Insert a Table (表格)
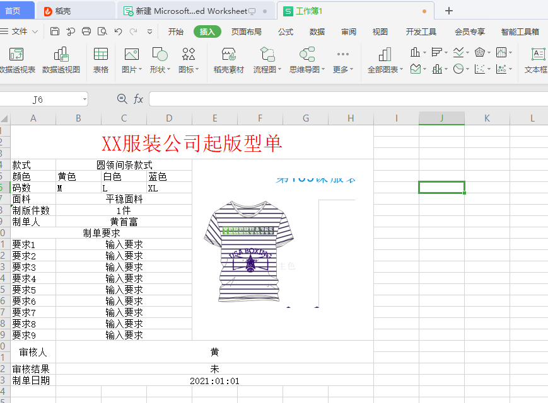 tap(101, 60)
